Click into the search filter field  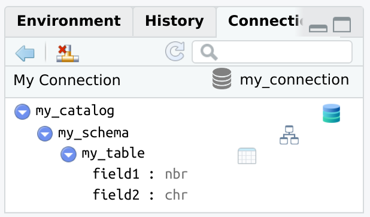tap(272, 52)
